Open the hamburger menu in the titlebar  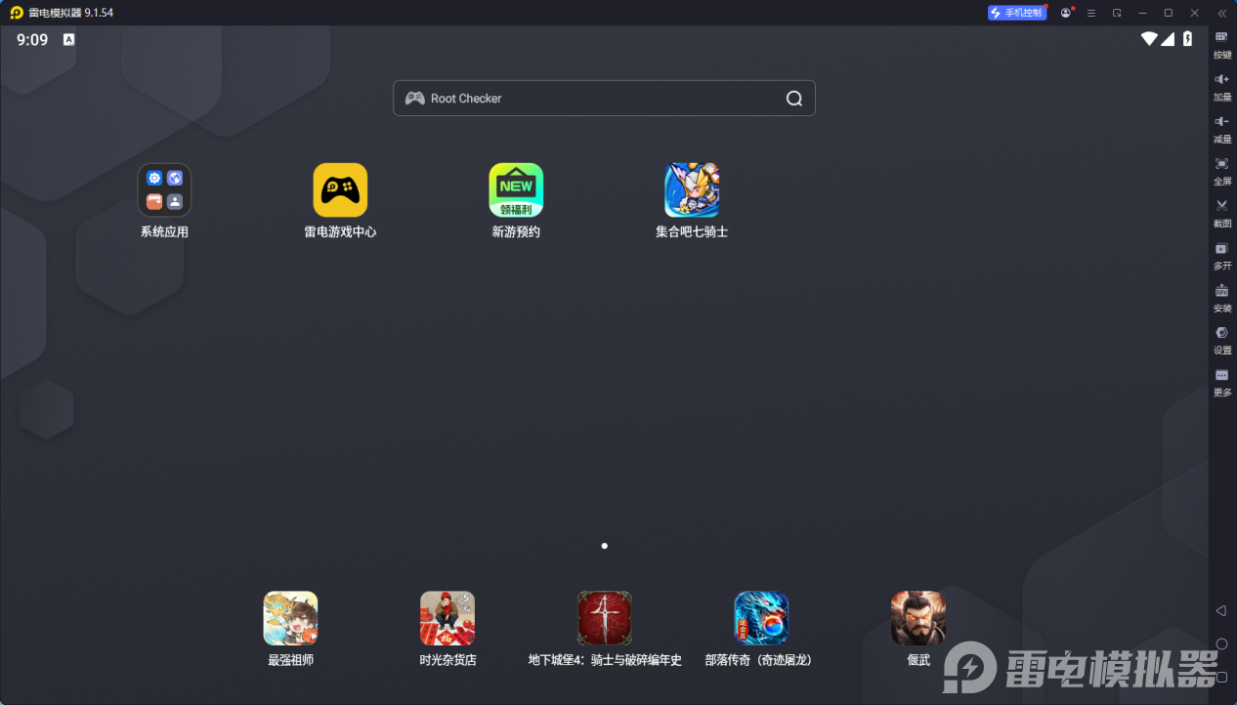(1090, 13)
